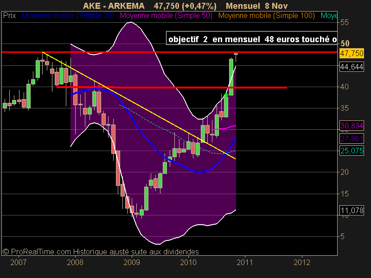371x278 pixels.
Task: Click the 2012 year label on time axis
Action: click(x=302, y=262)
